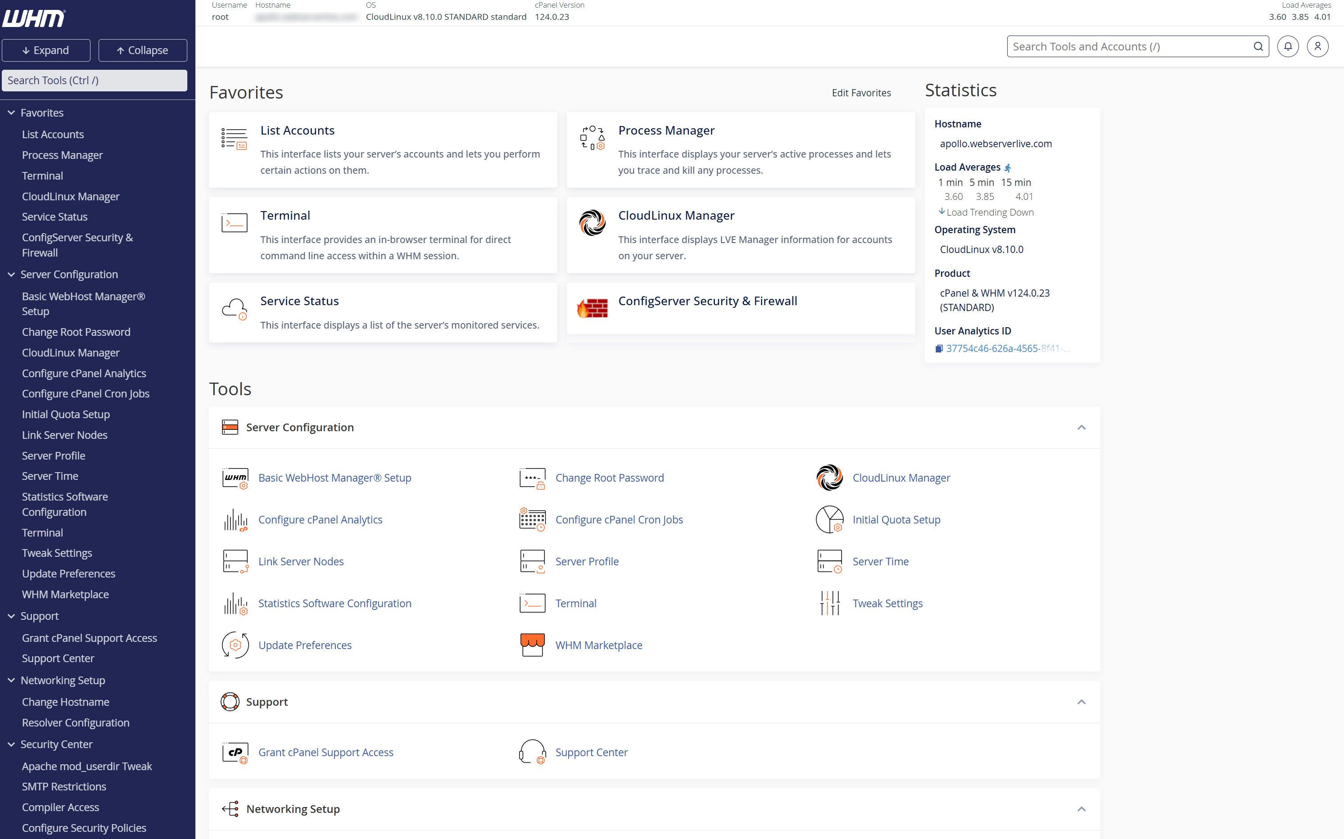Collapse the Server Configuration tools panel

coord(1081,427)
